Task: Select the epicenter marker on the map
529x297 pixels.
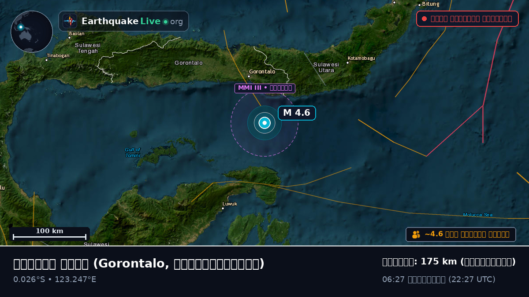Action: pos(264,123)
